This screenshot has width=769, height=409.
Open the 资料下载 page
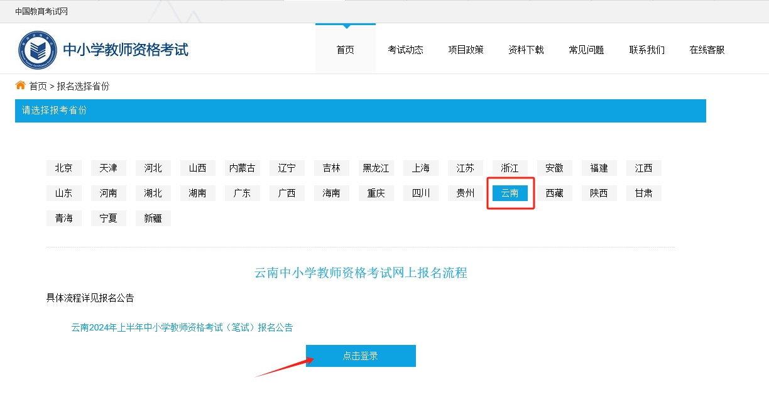click(x=526, y=50)
